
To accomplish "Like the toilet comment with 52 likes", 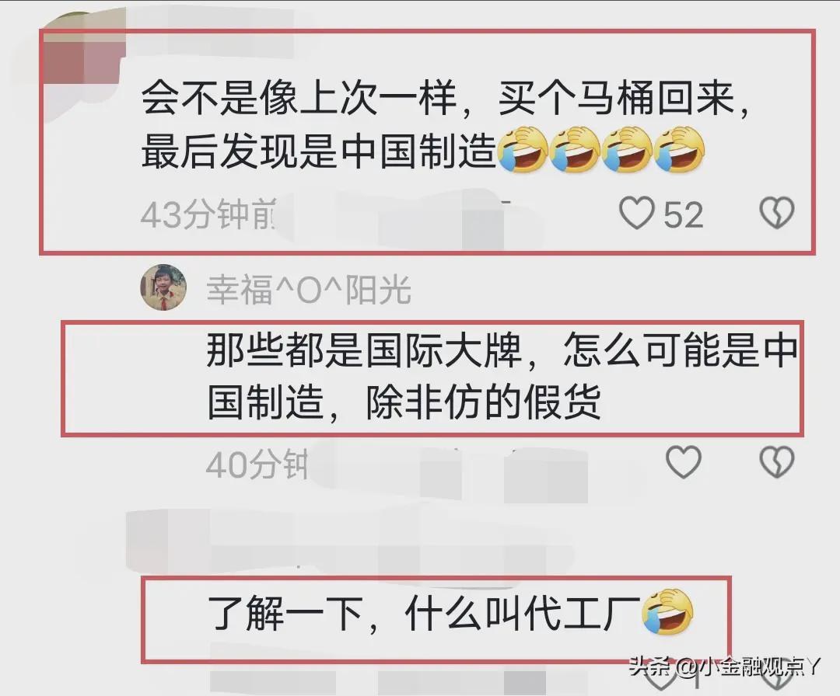I will (636, 213).
